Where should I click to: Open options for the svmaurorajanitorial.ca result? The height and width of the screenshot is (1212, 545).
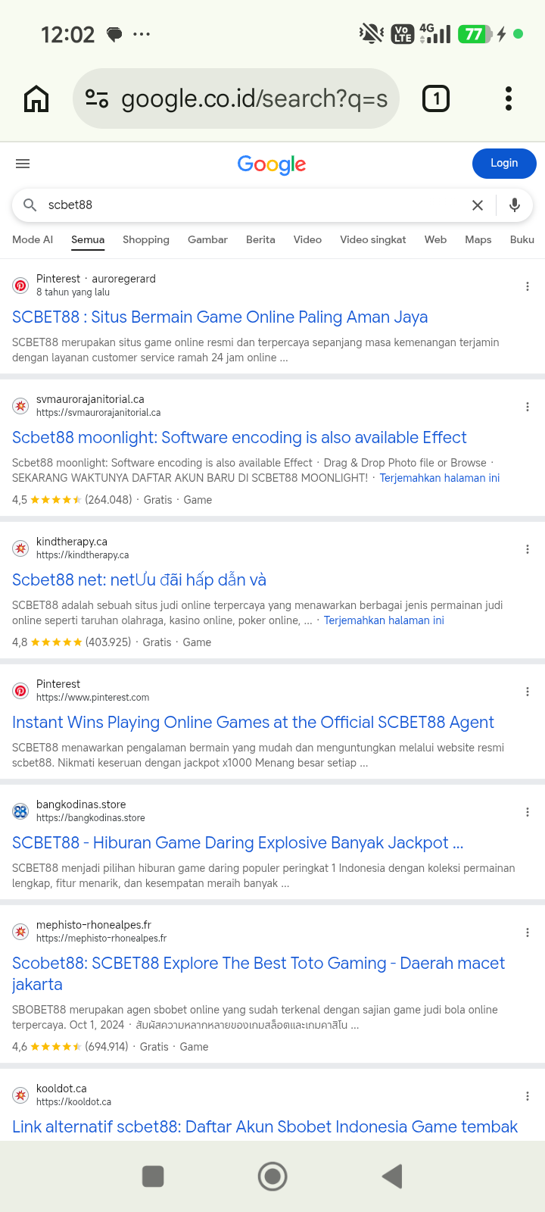(528, 407)
